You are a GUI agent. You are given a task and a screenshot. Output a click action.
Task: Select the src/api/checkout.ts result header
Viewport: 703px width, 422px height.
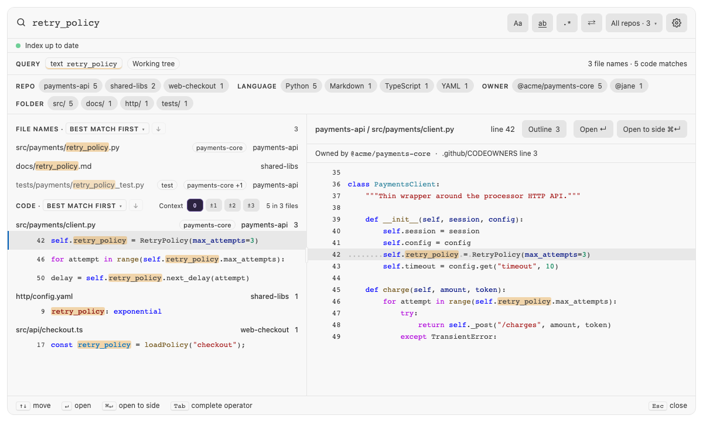[x=157, y=330]
